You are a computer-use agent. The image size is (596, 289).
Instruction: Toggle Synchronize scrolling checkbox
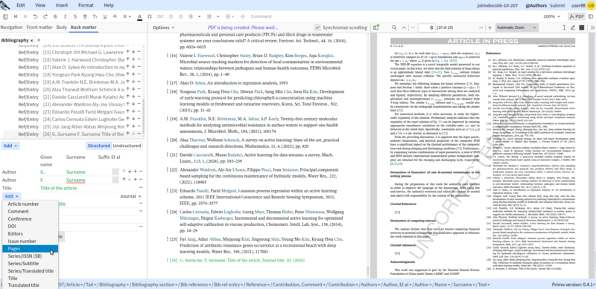coord(317,27)
